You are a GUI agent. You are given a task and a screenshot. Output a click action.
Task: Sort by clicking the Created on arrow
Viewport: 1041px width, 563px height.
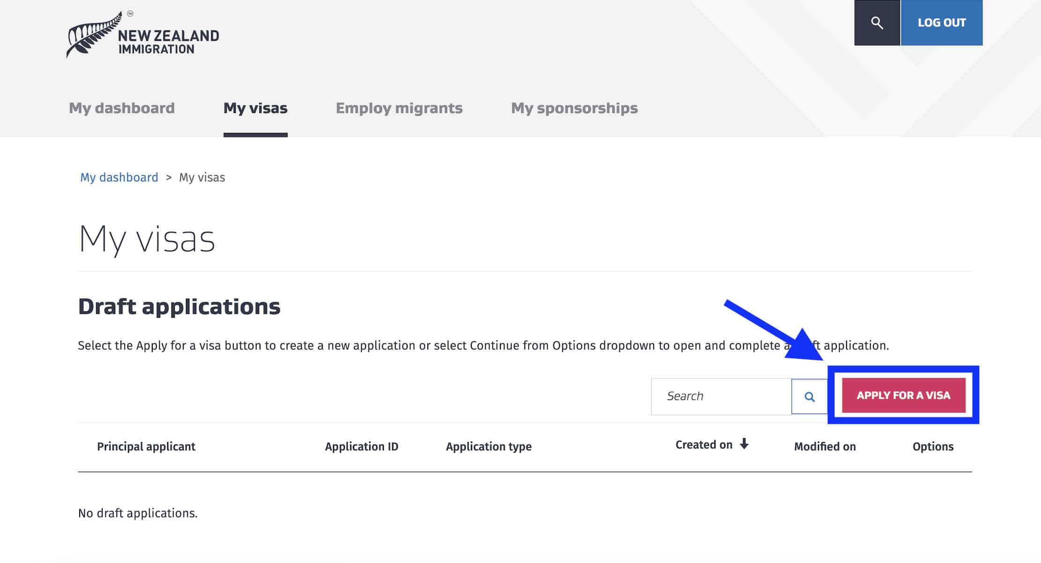point(745,444)
